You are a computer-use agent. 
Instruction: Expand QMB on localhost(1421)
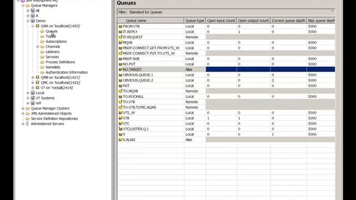click(33, 78)
